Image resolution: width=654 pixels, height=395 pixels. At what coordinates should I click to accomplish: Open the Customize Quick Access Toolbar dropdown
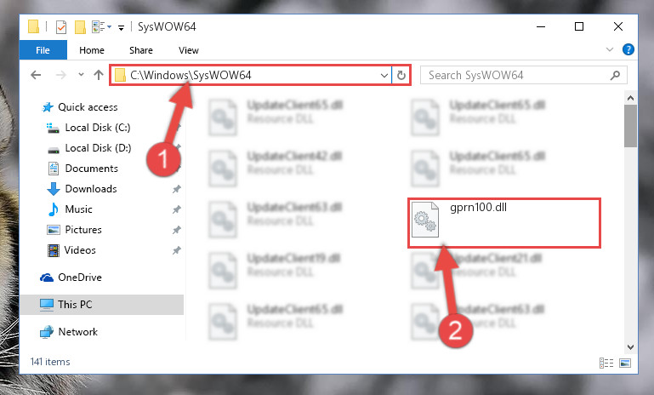121,28
